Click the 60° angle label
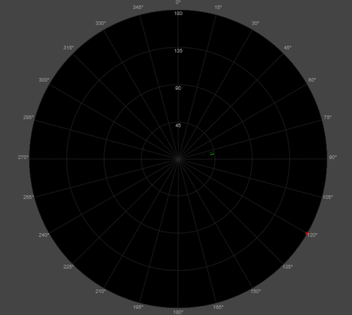Screen dimensions: 352x315 pyautogui.click(x=312, y=80)
